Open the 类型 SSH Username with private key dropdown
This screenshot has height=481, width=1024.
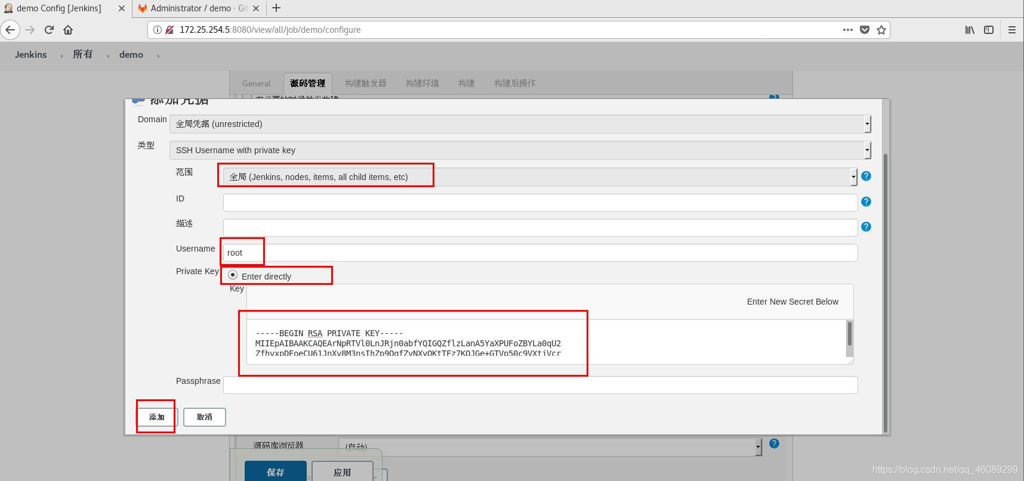[520, 150]
